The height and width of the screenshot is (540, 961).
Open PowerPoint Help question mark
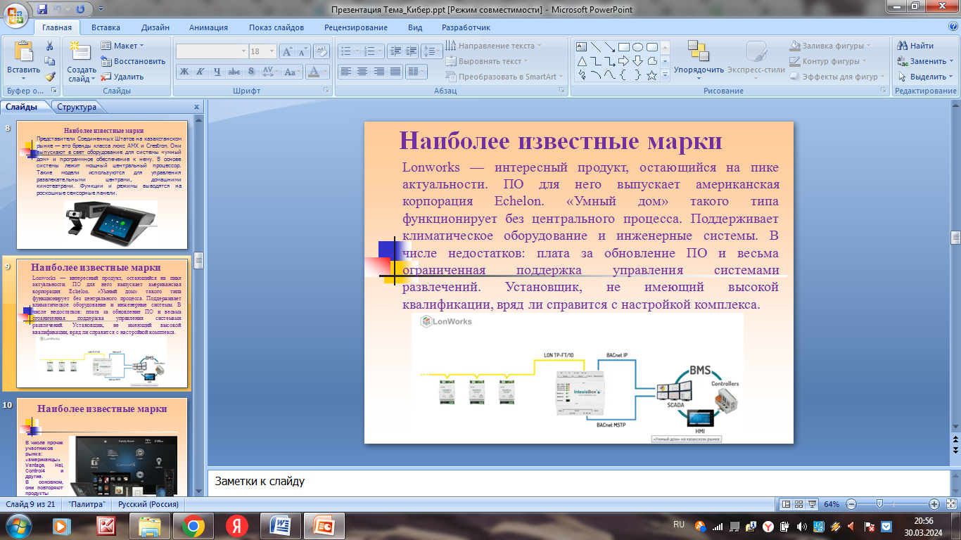pyautogui.click(x=953, y=27)
